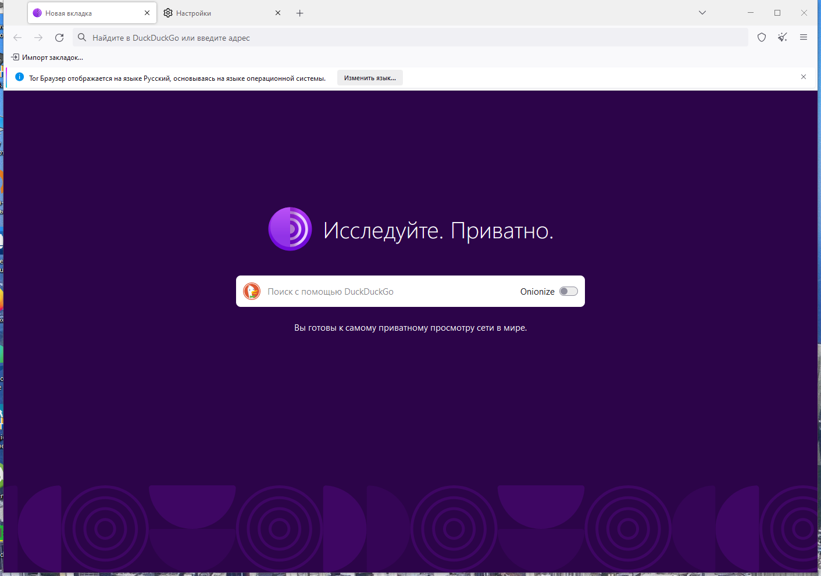Click the Исследуйте. Приватно. heading

pyautogui.click(x=438, y=231)
